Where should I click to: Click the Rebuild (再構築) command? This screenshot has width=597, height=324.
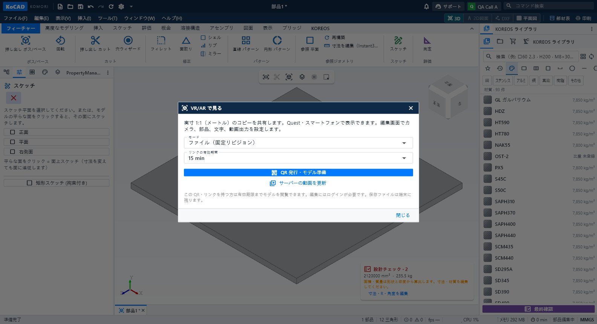[x=335, y=38]
